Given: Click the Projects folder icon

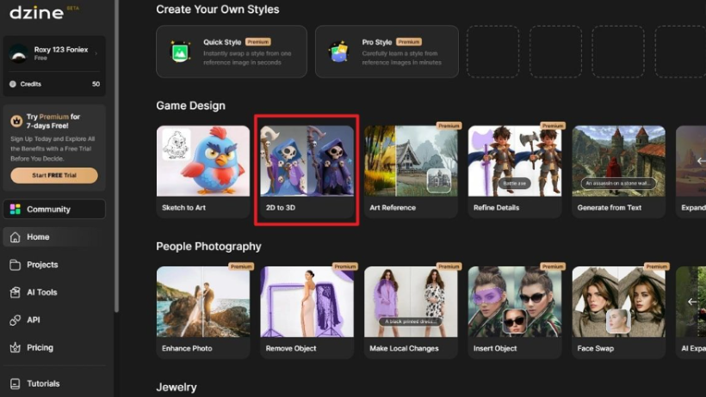Looking at the screenshot, I should pyautogui.click(x=15, y=265).
